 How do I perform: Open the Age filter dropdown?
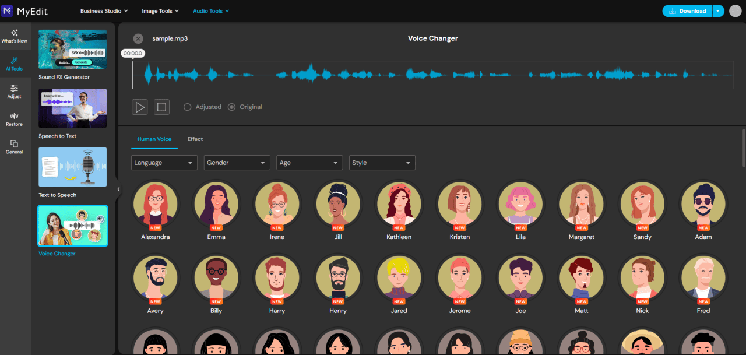click(x=309, y=163)
